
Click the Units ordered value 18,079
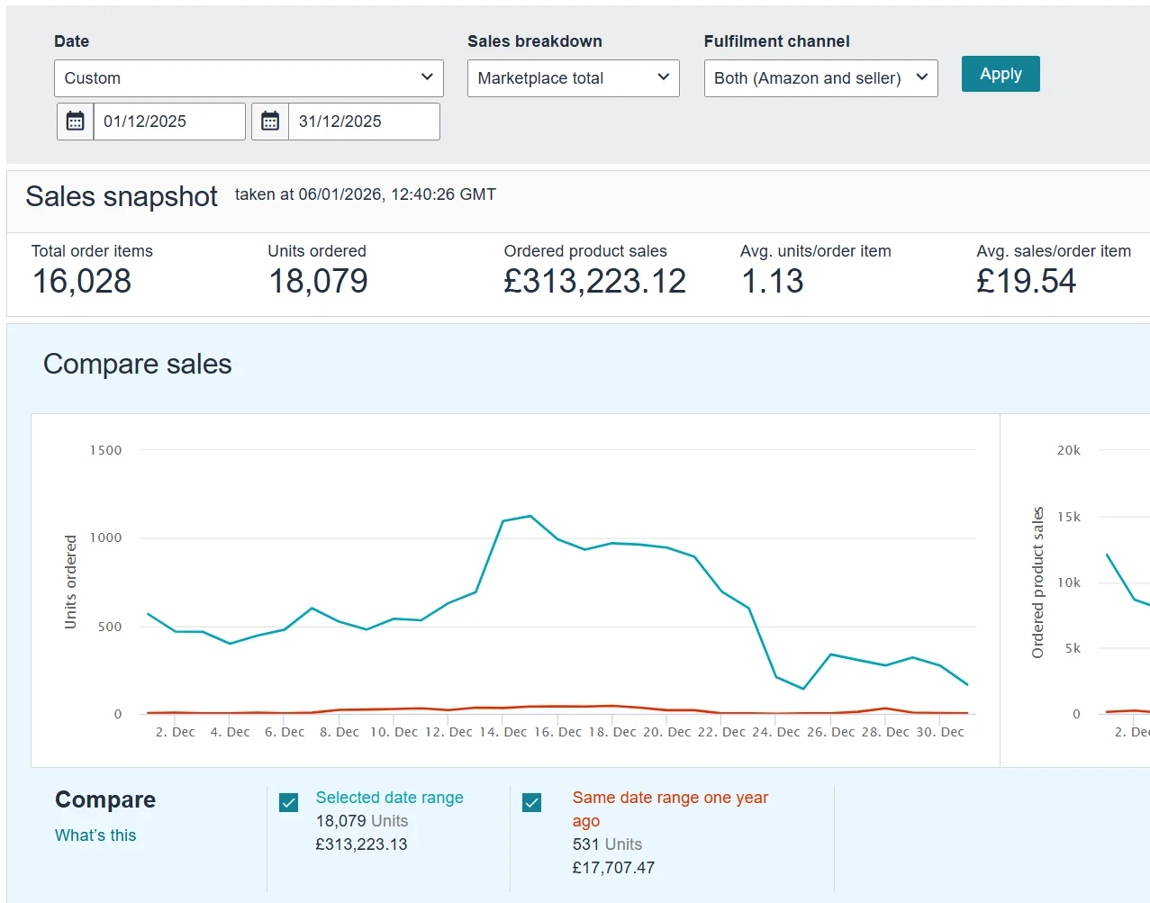319,282
